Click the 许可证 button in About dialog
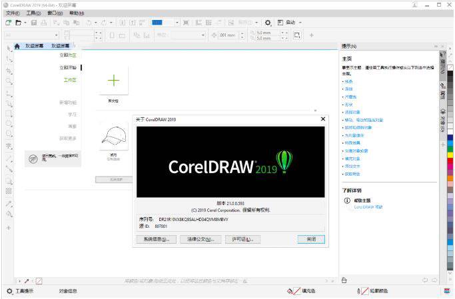The image size is (455, 299). [242, 239]
